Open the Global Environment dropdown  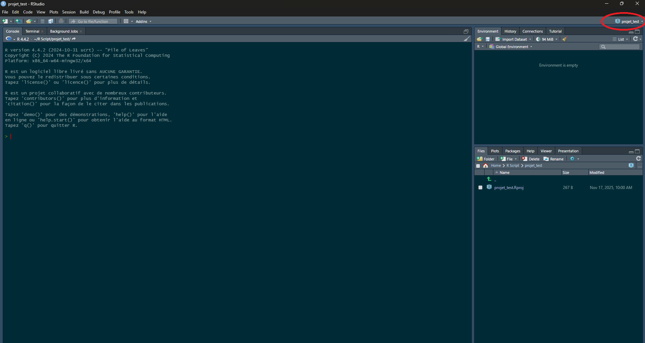[511, 47]
